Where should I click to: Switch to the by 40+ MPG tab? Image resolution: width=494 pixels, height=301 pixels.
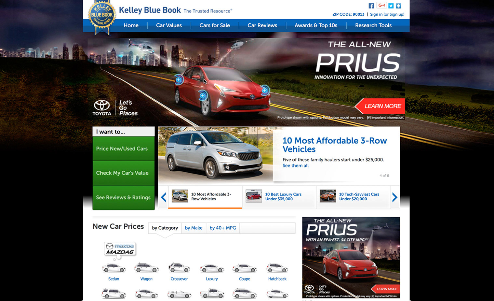[x=223, y=228]
